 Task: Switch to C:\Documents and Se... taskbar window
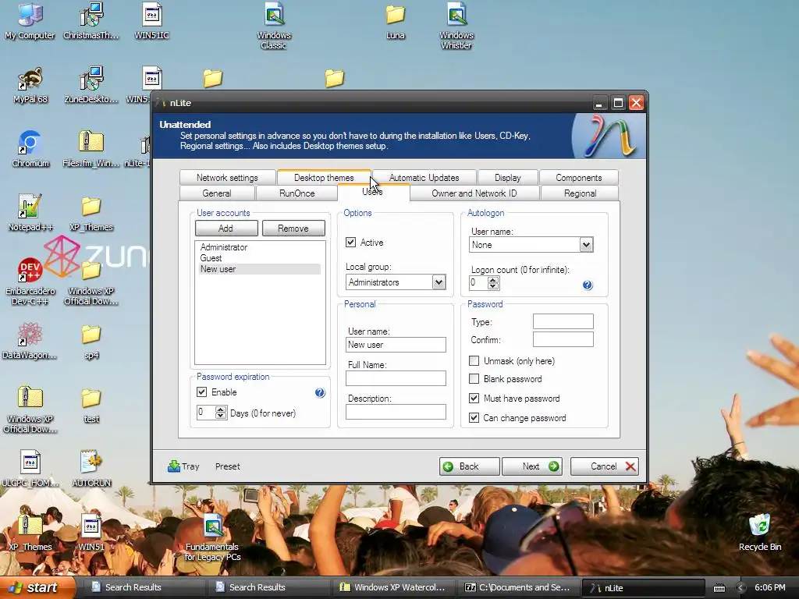tap(517, 587)
